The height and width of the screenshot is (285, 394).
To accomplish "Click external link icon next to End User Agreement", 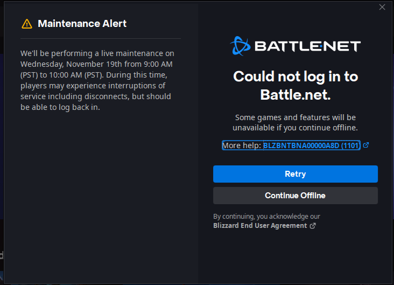I will [313, 226].
